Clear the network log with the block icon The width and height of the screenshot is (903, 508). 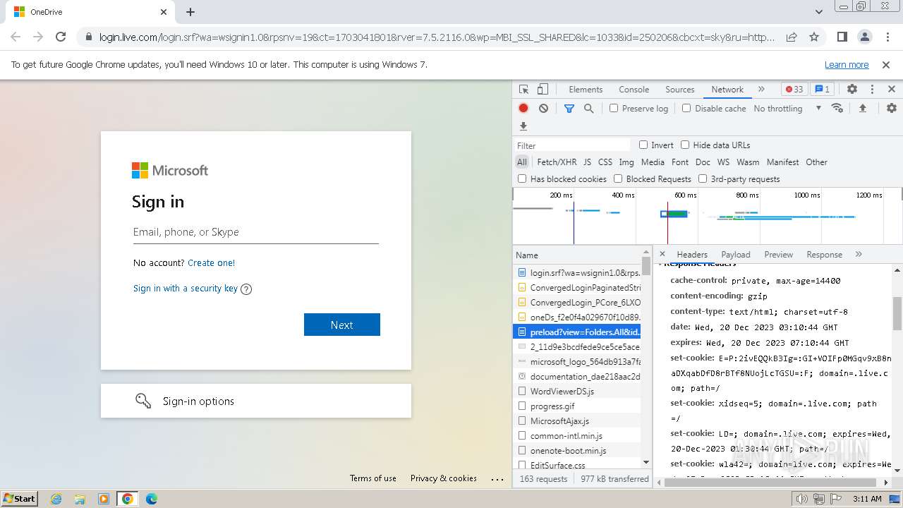click(543, 108)
